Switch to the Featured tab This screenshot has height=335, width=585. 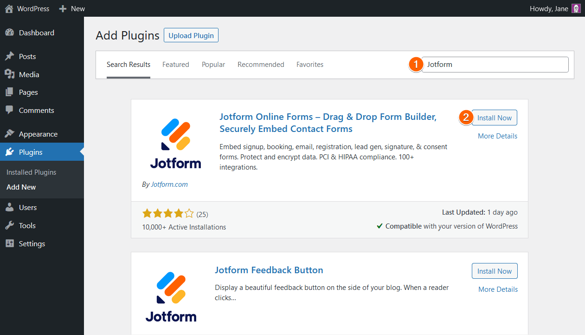[175, 65]
